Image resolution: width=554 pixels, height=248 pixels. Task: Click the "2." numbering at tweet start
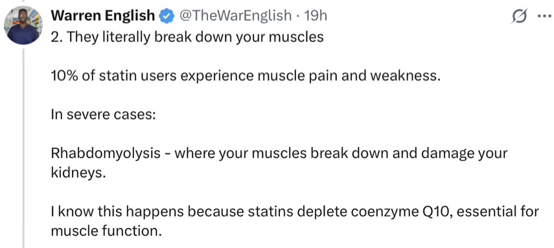click(x=56, y=37)
